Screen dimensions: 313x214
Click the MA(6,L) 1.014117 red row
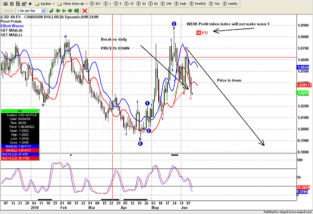coord(20,150)
